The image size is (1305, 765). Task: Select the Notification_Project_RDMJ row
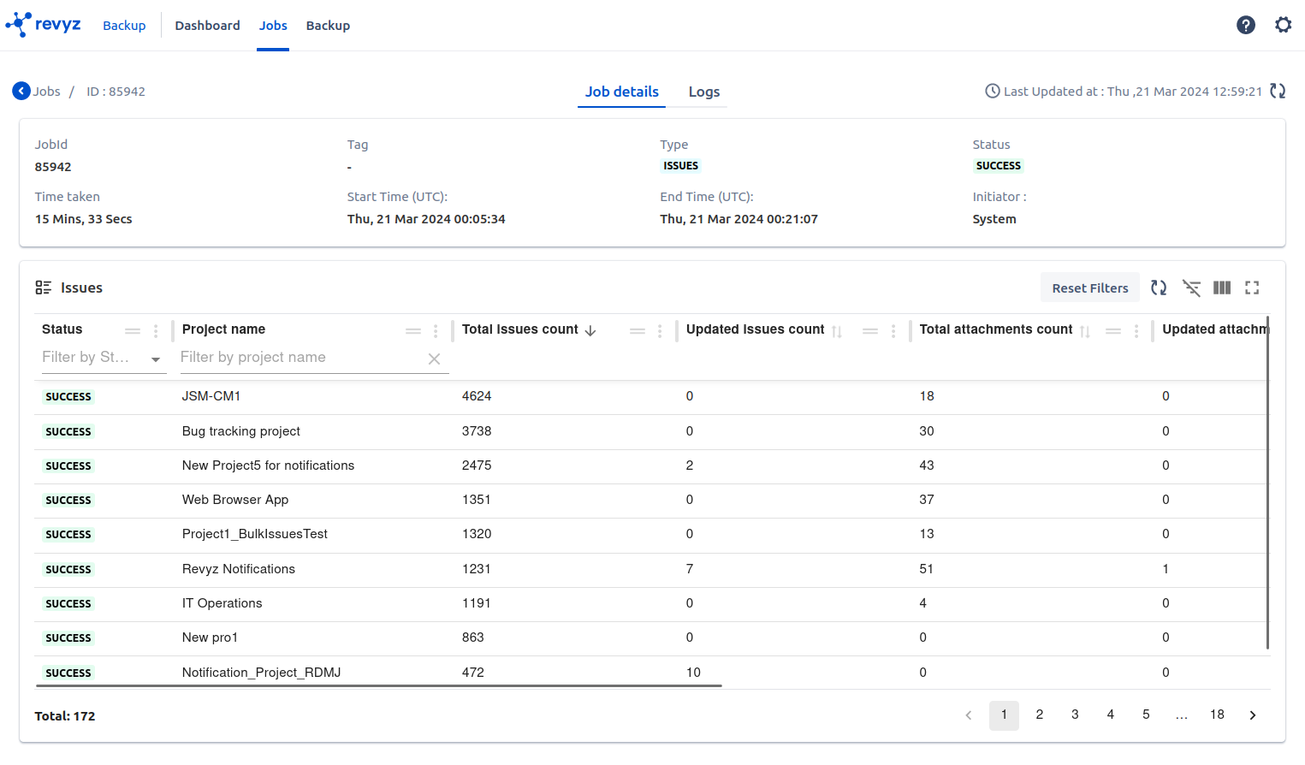pos(652,672)
